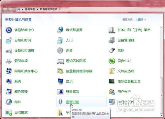165x119 pixels.
Task: Click the vertical scrollbar thumb
Action: [161, 96]
